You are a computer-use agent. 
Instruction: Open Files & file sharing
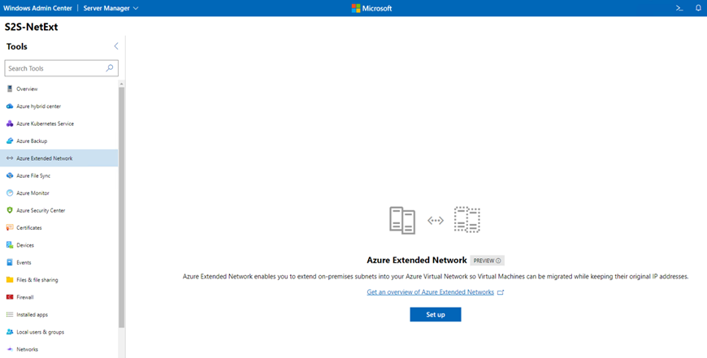pyautogui.click(x=59, y=279)
